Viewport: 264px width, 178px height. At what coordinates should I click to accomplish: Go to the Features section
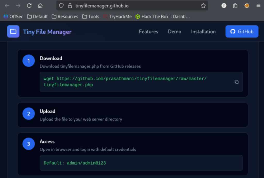tap(148, 31)
